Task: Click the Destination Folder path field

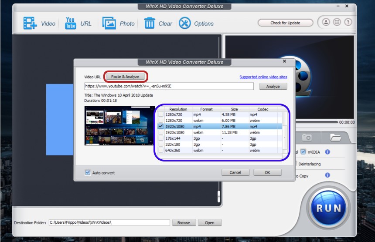Action: [109, 222]
